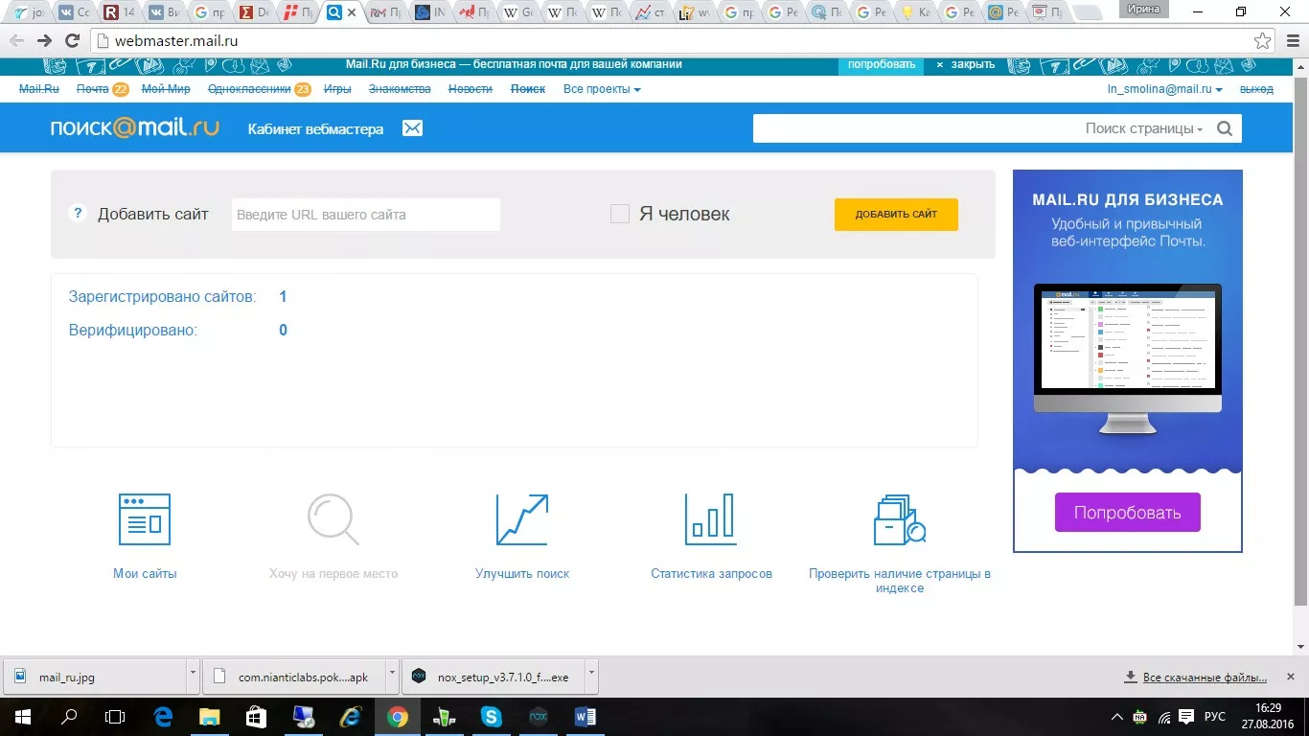
Task: Click the page index check icon
Action: click(x=899, y=519)
